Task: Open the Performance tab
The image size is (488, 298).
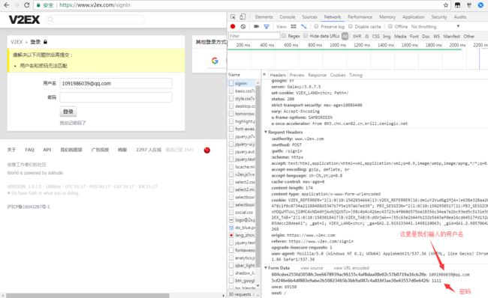Action: pos(360,16)
